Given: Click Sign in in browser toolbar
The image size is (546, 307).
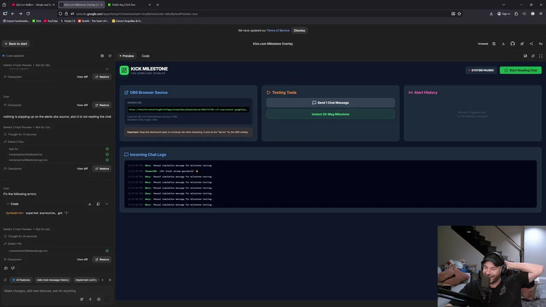Looking at the screenshot, I should click(504, 14).
